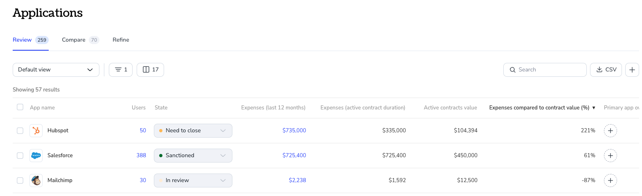
Task: Click the Mailchimp monkey logo
Action: pyautogui.click(x=36, y=180)
